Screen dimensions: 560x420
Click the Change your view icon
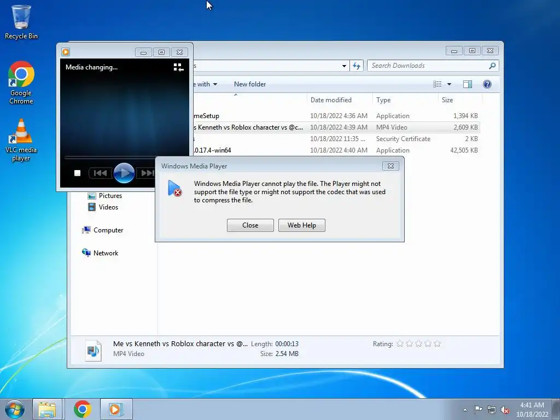(x=437, y=84)
